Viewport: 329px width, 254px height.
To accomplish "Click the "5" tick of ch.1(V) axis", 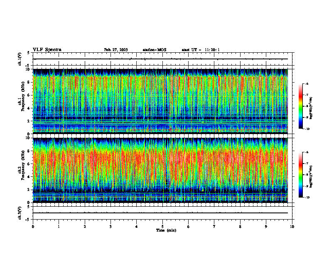I will point(29,53).
